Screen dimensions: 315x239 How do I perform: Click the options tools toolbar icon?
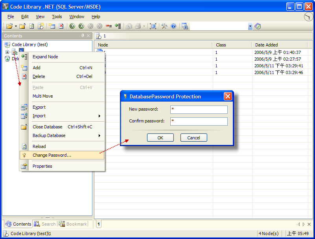coord(164,26)
